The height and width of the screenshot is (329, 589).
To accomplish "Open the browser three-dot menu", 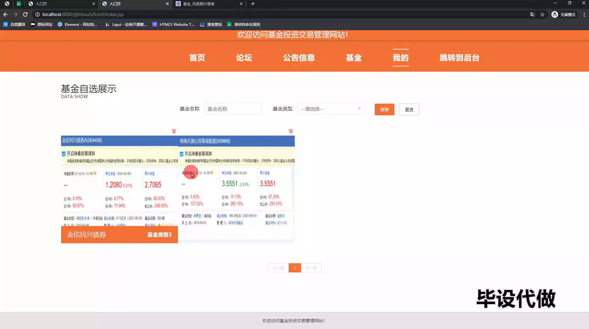I will (x=584, y=14).
